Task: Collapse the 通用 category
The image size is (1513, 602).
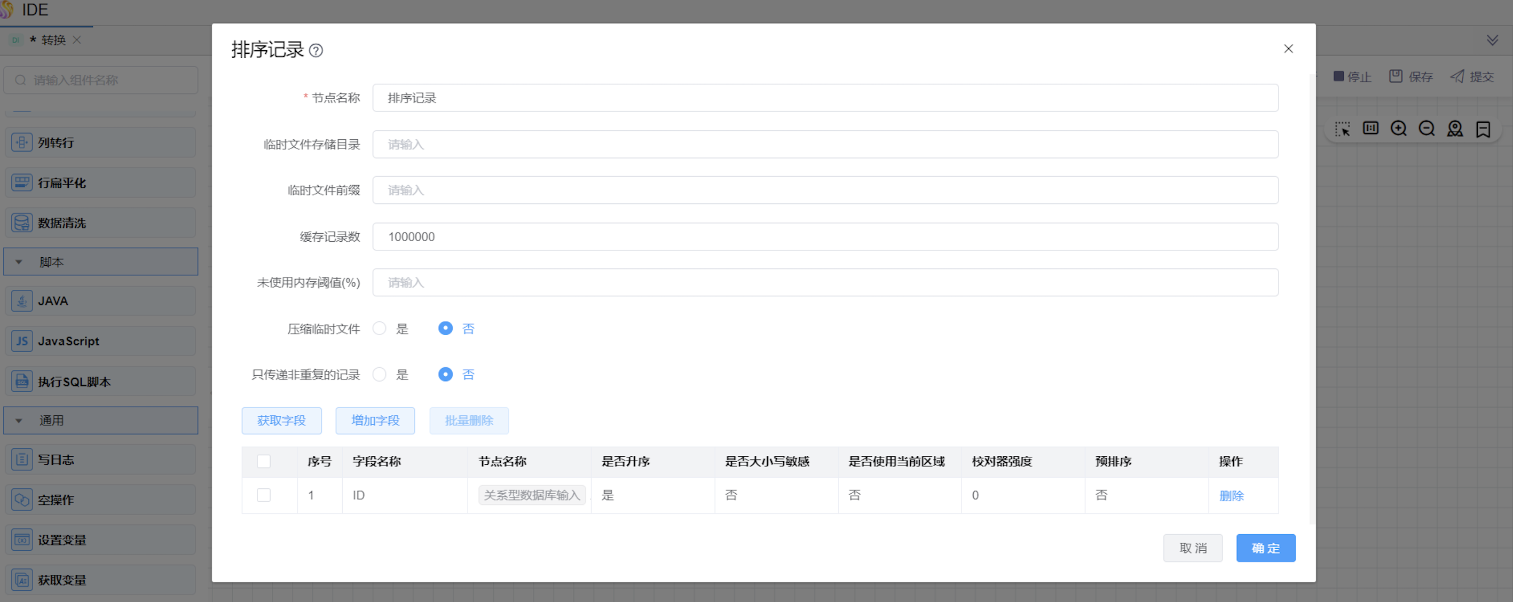Action: coord(19,421)
